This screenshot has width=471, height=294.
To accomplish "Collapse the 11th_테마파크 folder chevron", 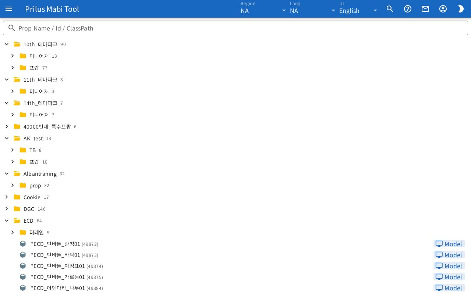I will 7,79.
